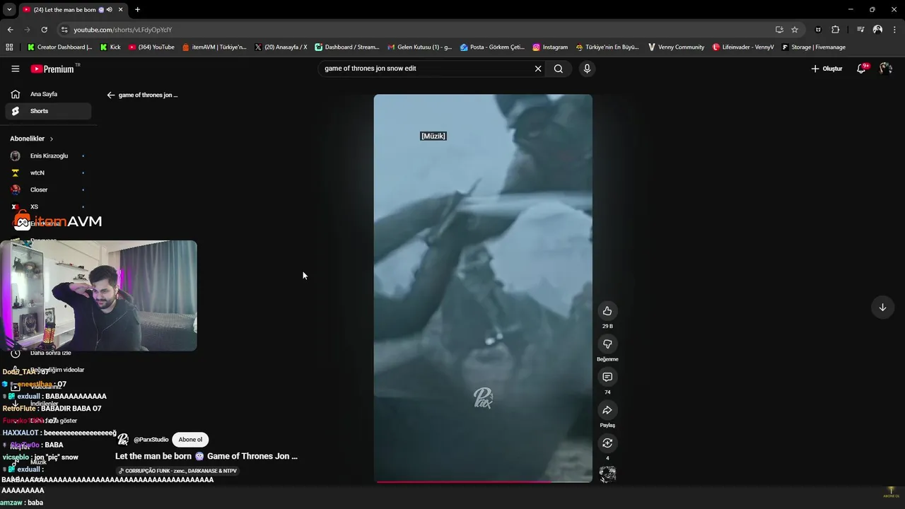Go to Ana Sayfa in the sidebar
Screen dimensions: 905x509
[x=48, y=94]
